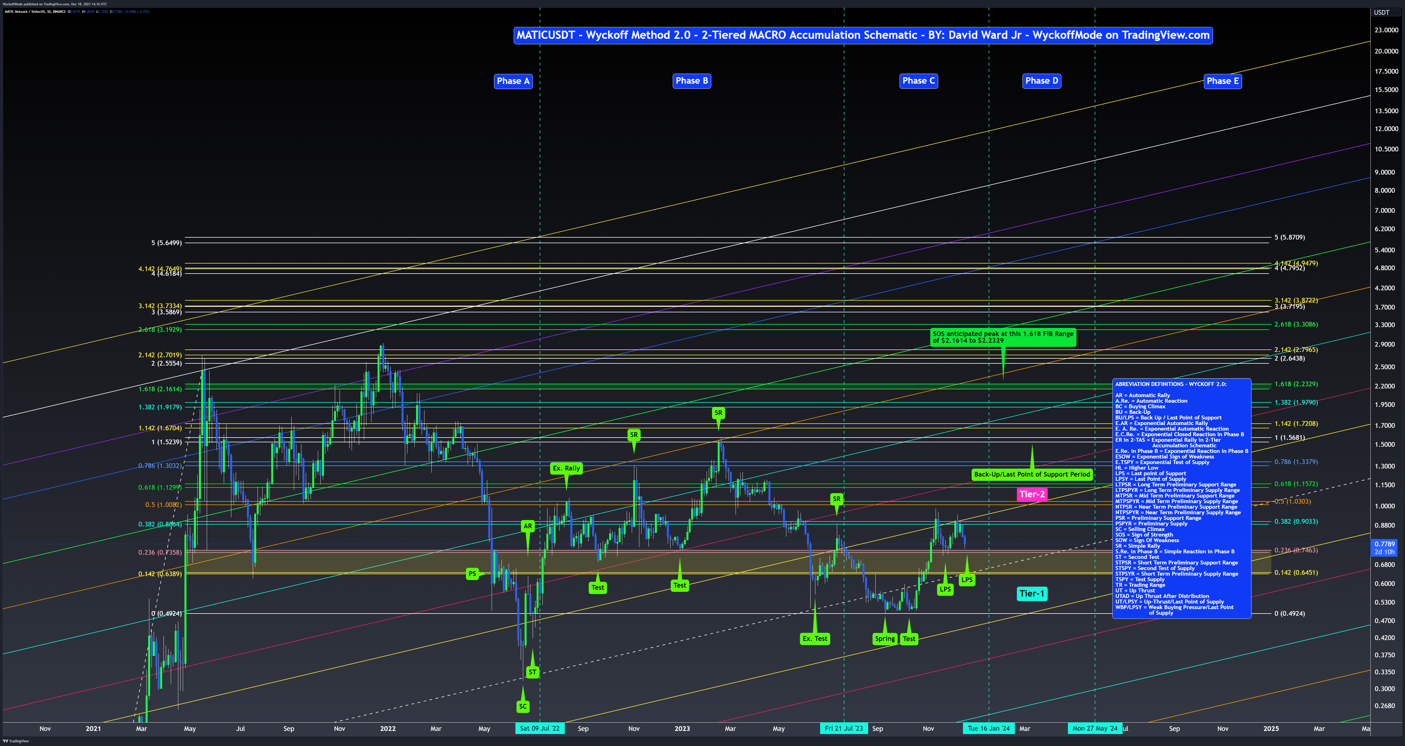Click the Spring callout label

tap(885, 639)
